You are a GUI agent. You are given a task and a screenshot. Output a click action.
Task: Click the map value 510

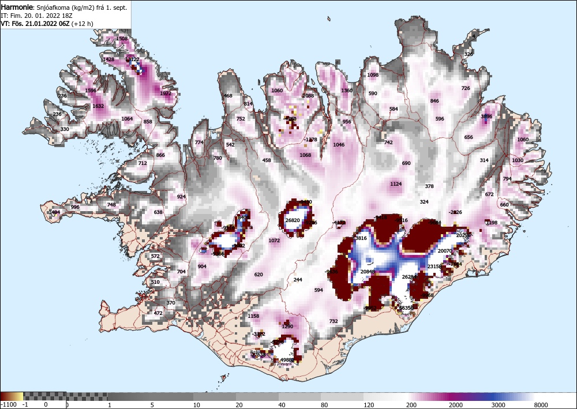[155, 283]
